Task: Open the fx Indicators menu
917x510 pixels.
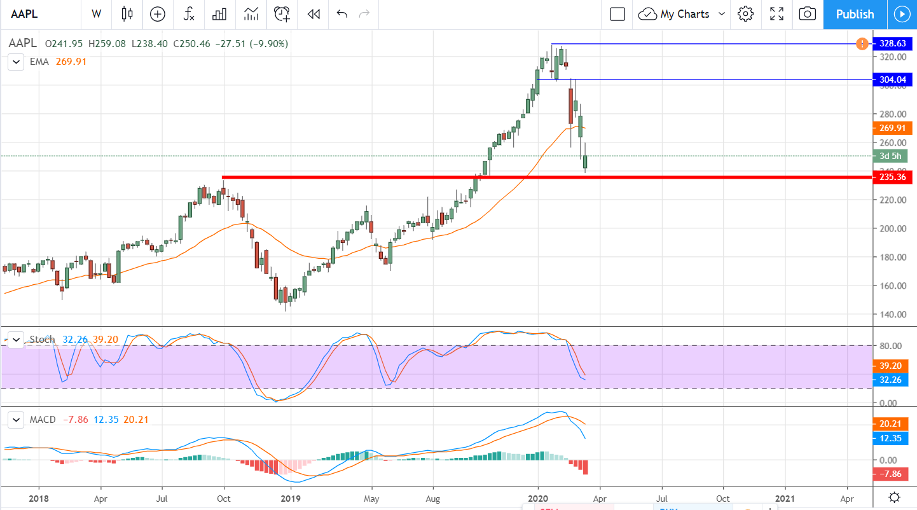Action: click(189, 14)
